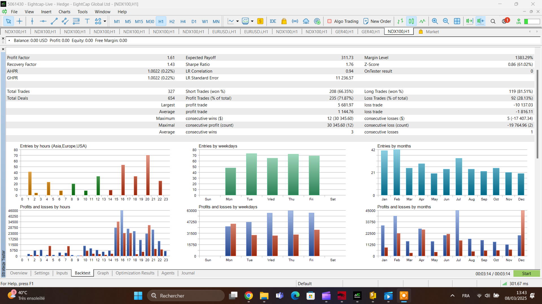
Task: Open the MetaEditor IDE
Action: click(273, 21)
